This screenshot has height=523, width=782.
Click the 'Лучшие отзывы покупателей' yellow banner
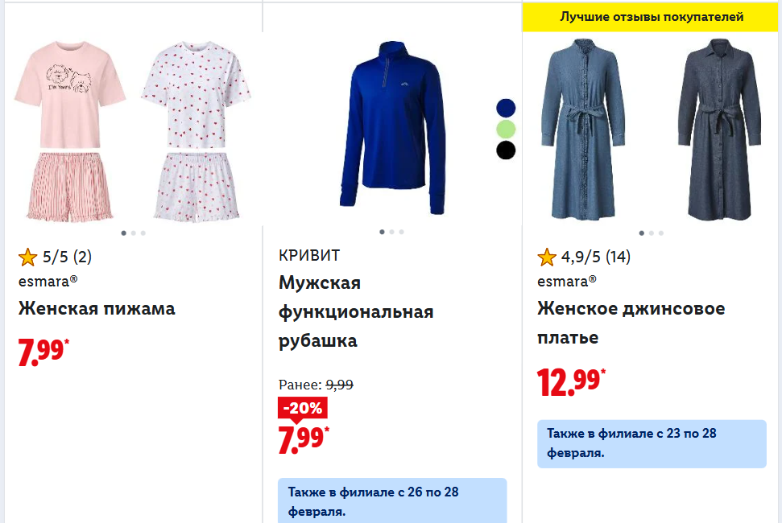tap(652, 17)
